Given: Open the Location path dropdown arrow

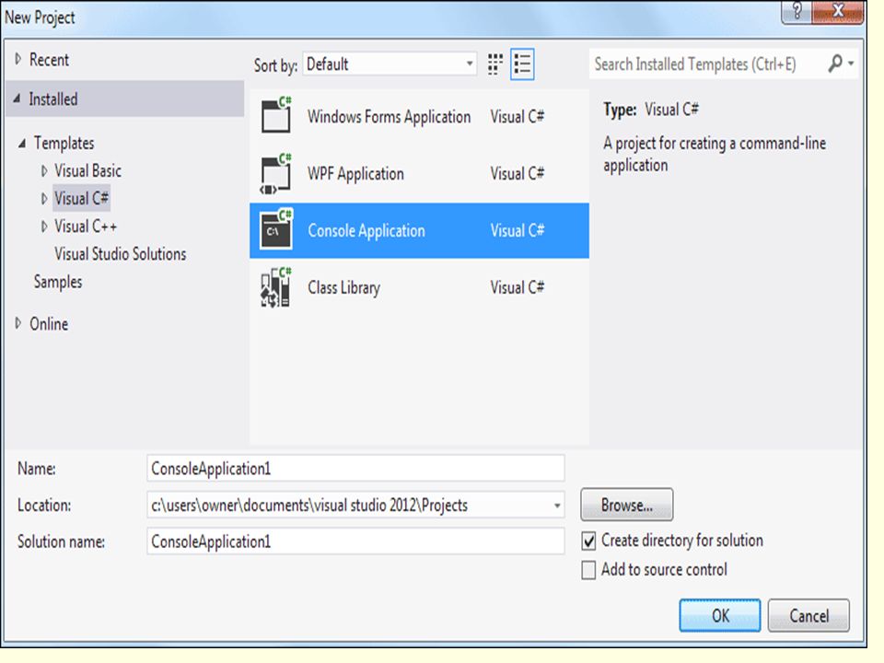Looking at the screenshot, I should [x=556, y=506].
